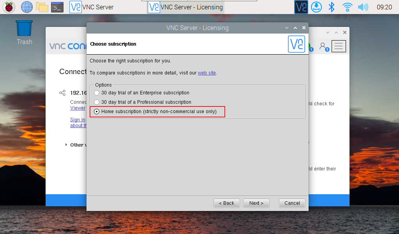Launch the web browser globe icon
399x234 pixels.
(27, 7)
